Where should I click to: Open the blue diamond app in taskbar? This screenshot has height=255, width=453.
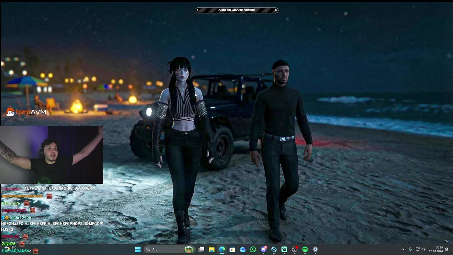pyautogui.click(x=274, y=249)
